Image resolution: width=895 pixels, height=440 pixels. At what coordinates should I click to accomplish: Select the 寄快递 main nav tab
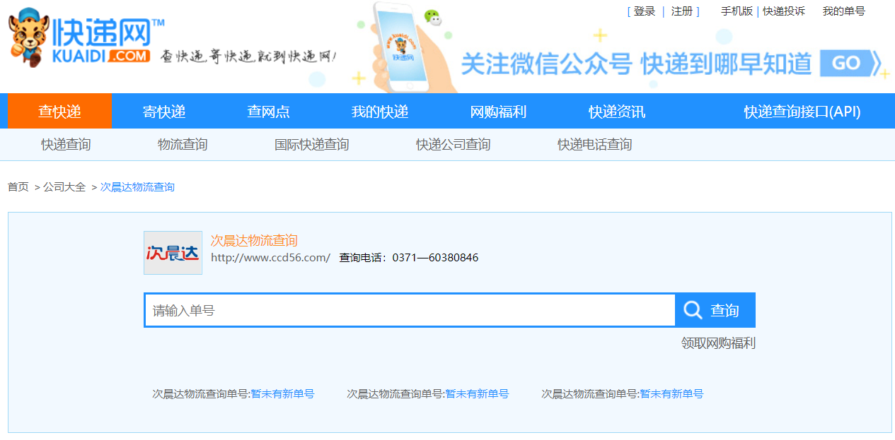pyautogui.click(x=164, y=111)
